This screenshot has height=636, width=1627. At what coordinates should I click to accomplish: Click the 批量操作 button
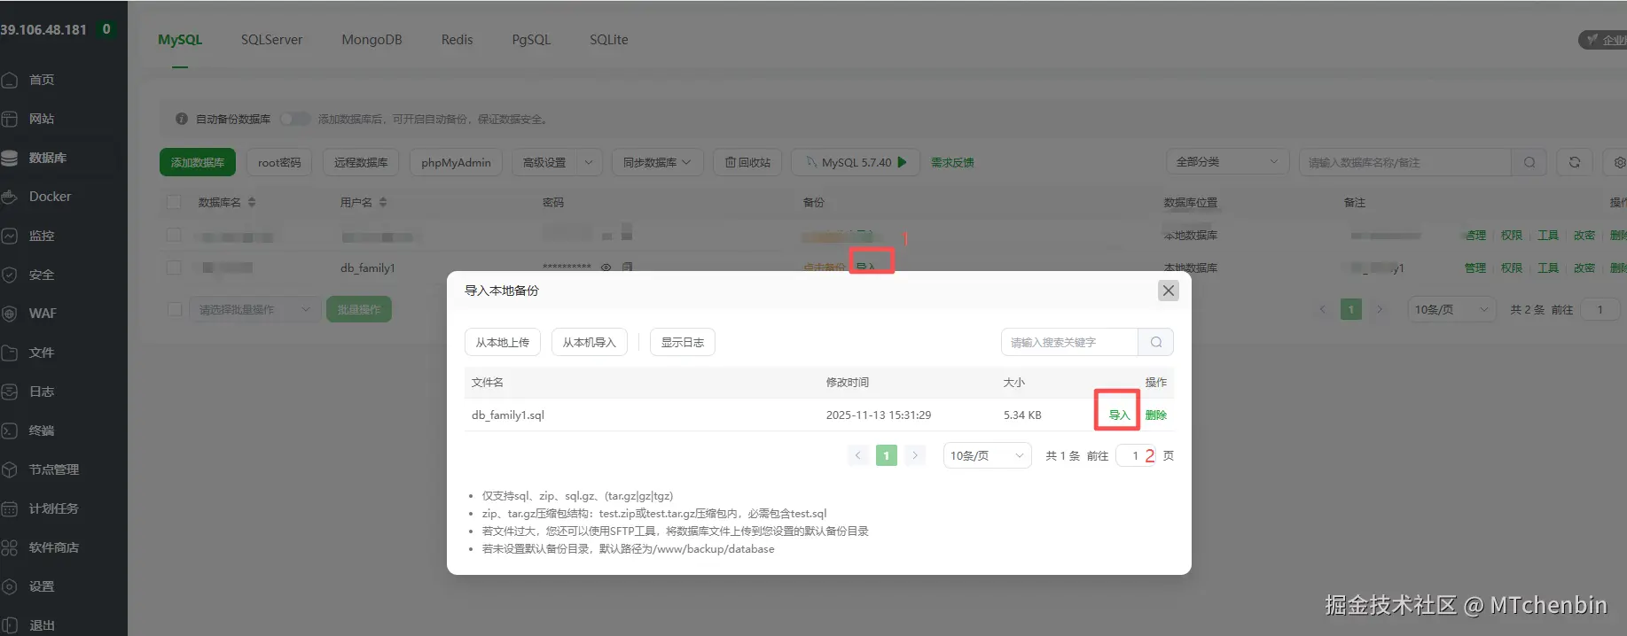coord(359,309)
